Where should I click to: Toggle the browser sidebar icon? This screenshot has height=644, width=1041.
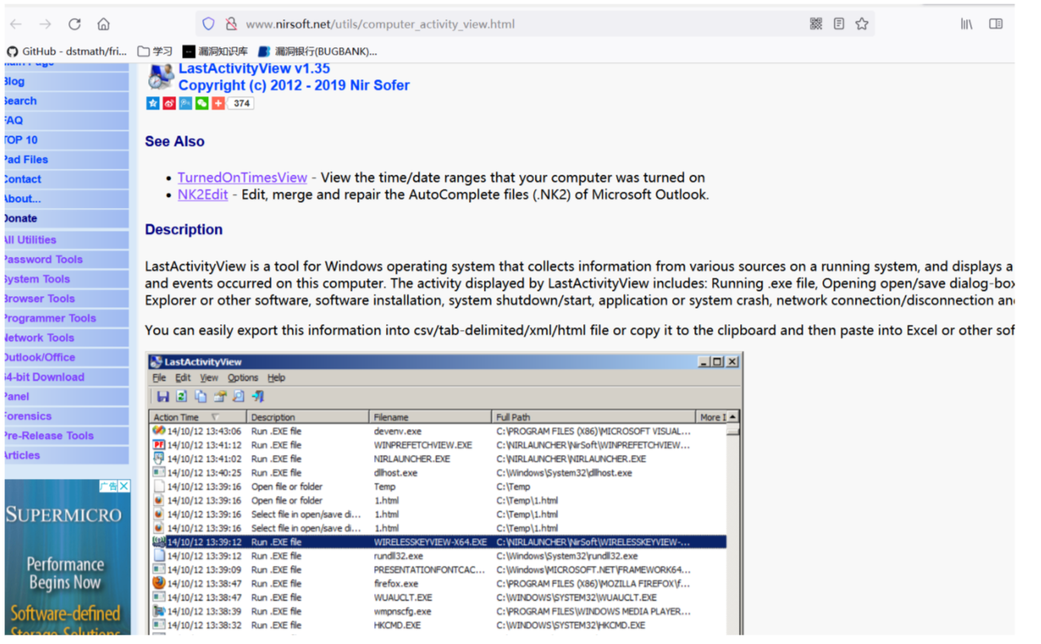pos(996,24)
